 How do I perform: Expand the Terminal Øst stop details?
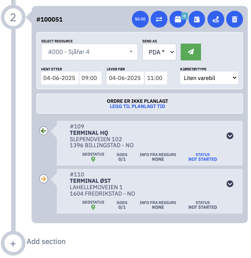(x=230, y=184)
